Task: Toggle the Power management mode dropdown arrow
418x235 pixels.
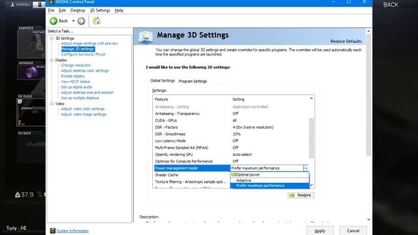Action: pos(306,168)
